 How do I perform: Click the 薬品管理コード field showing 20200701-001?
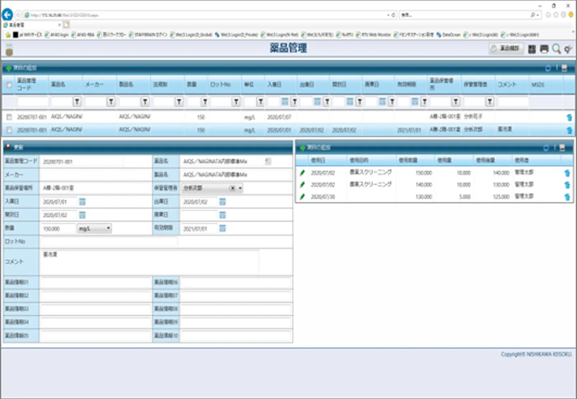click(x=82, y=162)
